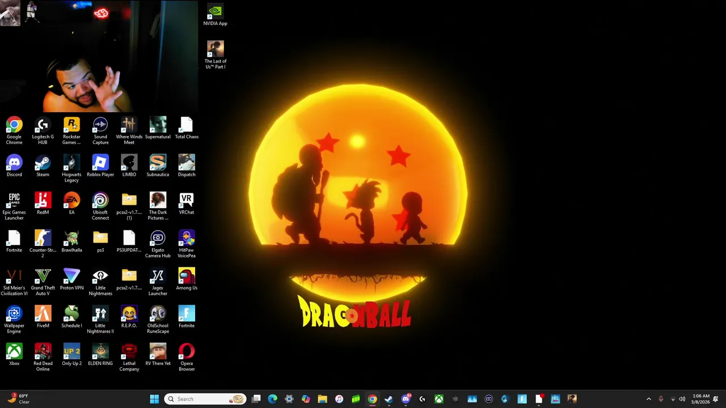Select the Schedule I desktop icon
Screen dimensions: 726x408
point(71,317)
